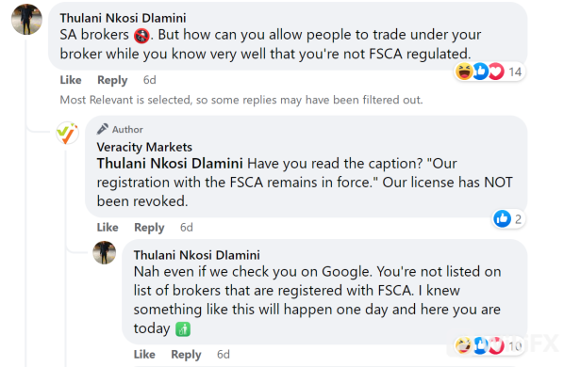Open Thulani's profile photo on top comment
The image size is (564, 367).
(26, 20)
